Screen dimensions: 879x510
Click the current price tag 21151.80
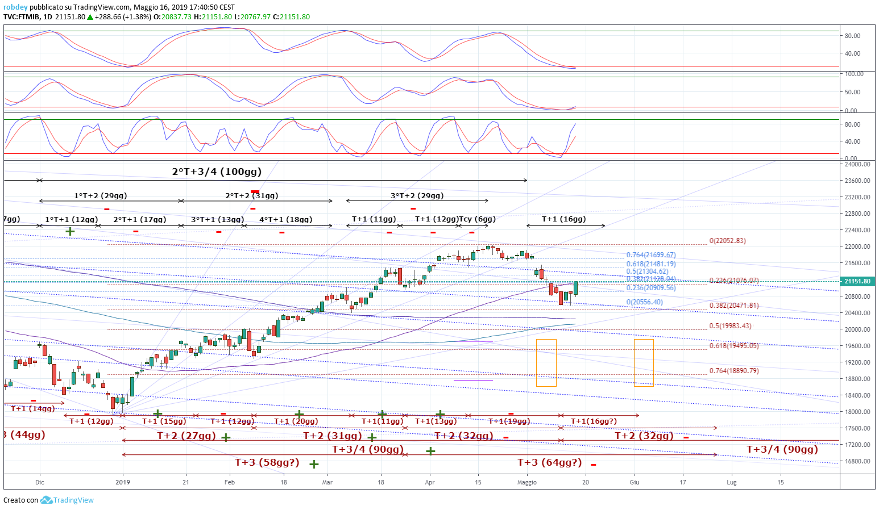coord(857,281)
